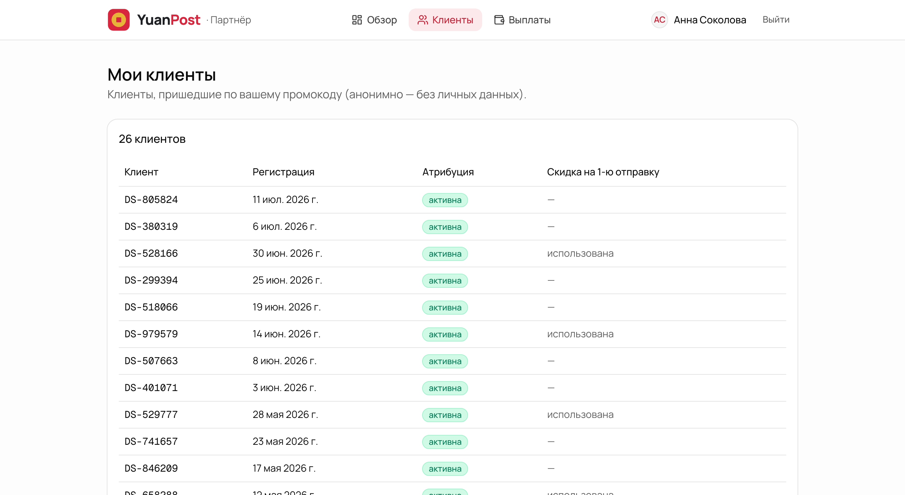905x495 pixels.
Task: Click the Анна Соколова user name
Action: 710,20
